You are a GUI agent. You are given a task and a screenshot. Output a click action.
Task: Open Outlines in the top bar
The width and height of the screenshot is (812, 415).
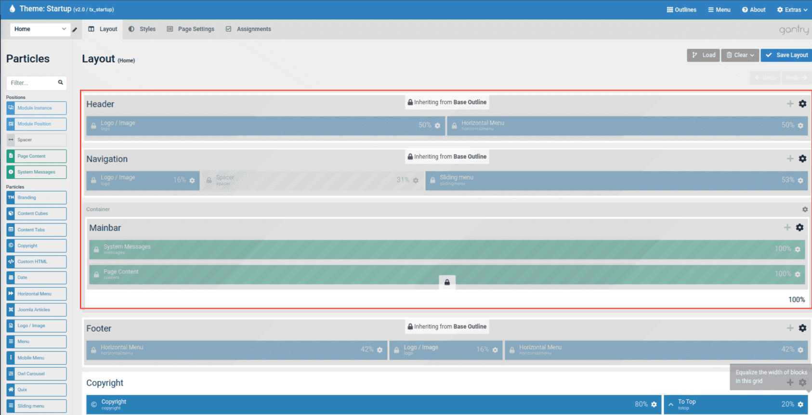coord(681,10)
